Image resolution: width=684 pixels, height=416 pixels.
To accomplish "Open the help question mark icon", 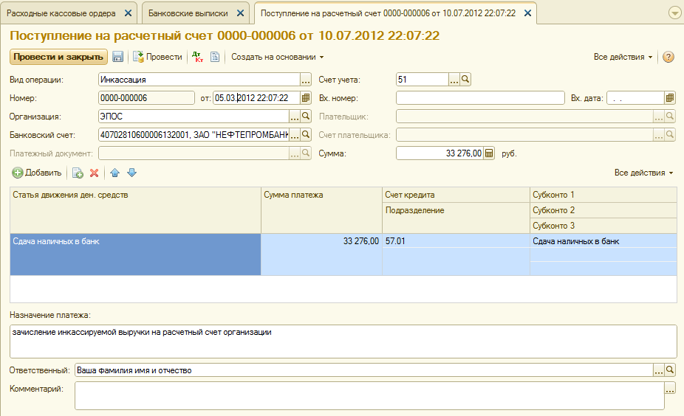I will point(668,57).
